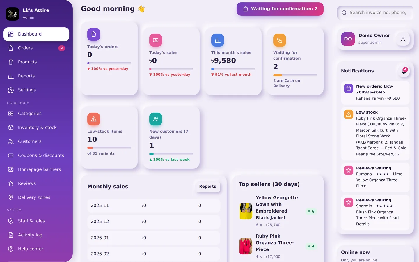Open Settings from the sidebar
The height and width of the screenshot is (262, 419).
pos(36,90)
